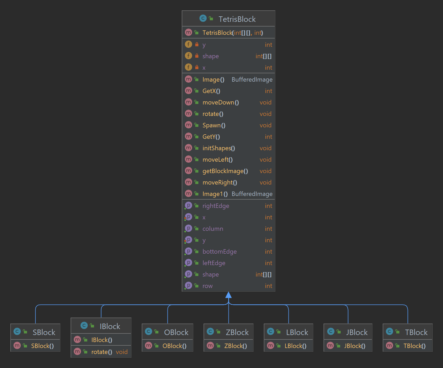This screenshot has width=443, height=368.
Task: Click the moveDown() method name
Action: click(221, 102)
